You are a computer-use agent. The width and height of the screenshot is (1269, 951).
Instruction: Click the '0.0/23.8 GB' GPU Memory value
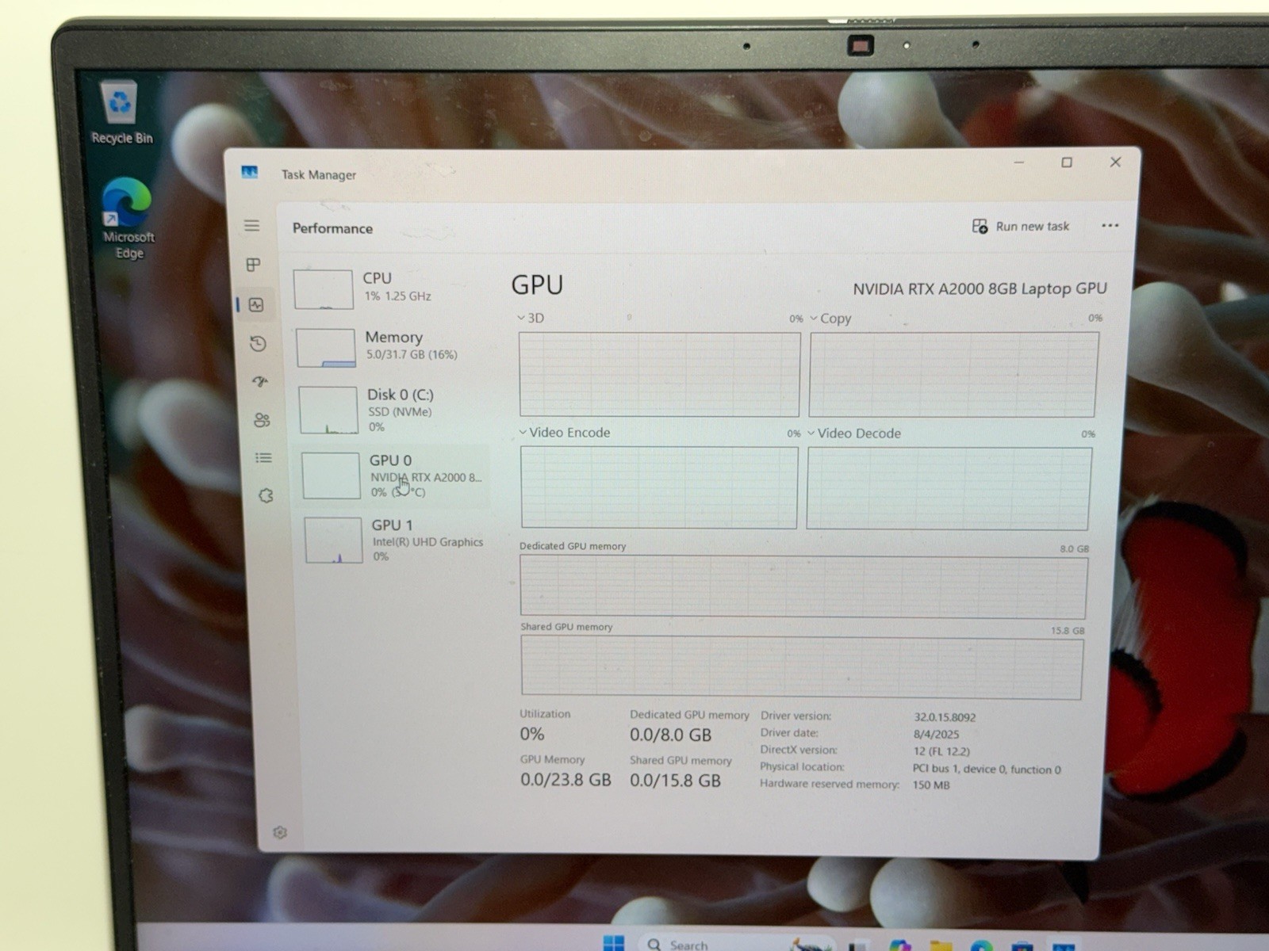pos(565,780)
